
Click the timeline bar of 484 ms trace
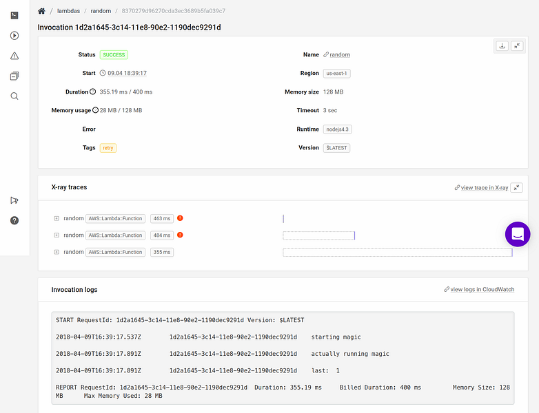point(318,235)
